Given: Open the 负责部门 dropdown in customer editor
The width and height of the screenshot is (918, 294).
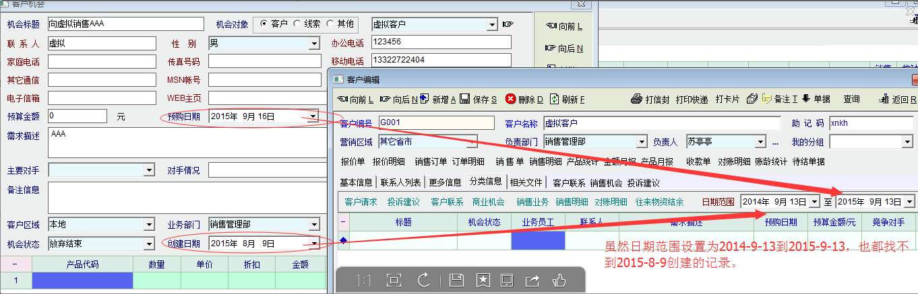Looking at the screenshot, I should (x=641, y=142).
